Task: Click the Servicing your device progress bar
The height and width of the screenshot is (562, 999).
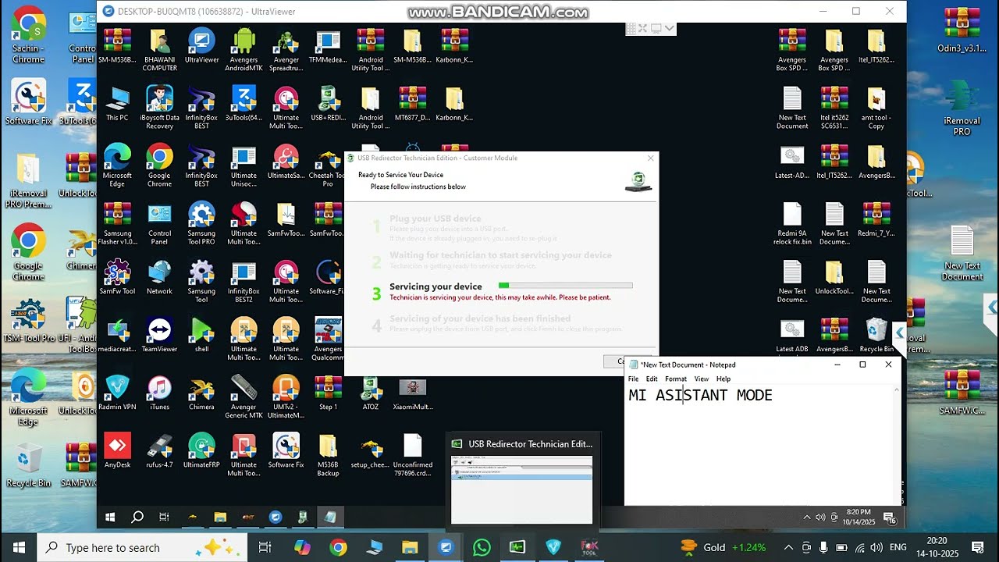Action: [565, 286]
